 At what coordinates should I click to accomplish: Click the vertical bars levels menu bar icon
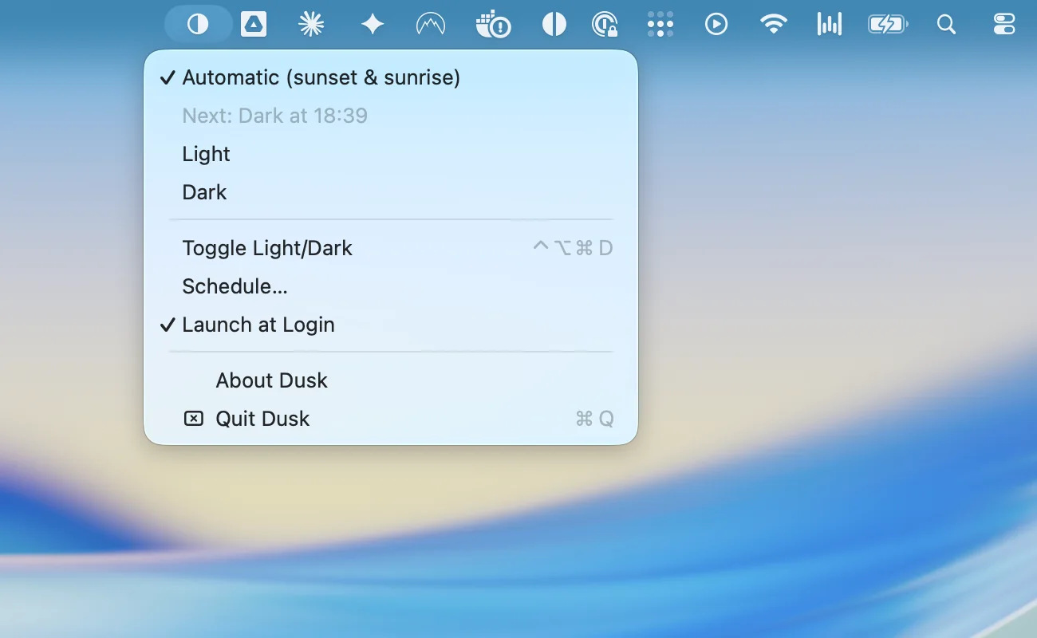(830, 25)
